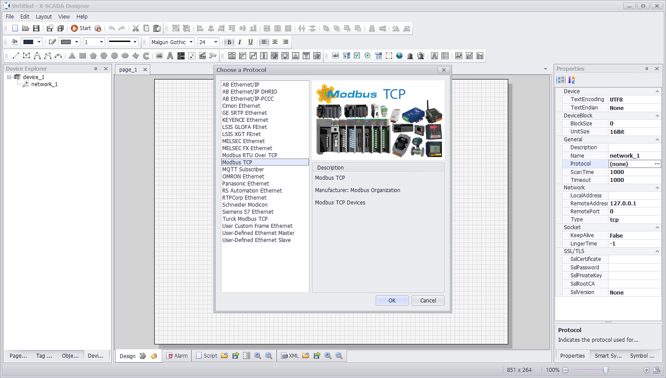Viewport: 666px width, 378px height.
Task: Collapse the Socket property group
Action: tap(657, 227)
